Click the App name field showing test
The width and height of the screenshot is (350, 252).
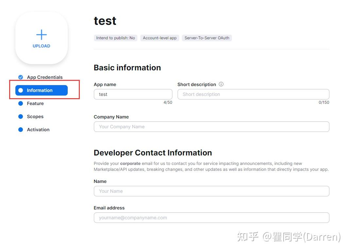133,94
